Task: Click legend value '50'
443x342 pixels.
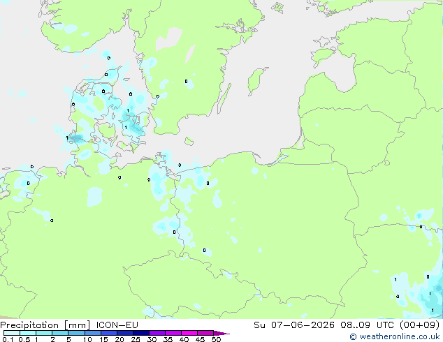Action: click(216, 339)
